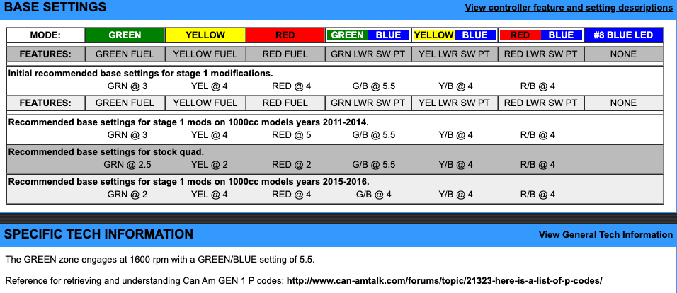This screenshot has height=293, width=677.
Task: Select the YEL @ 2 setting value
Action: [x=208, y=164]
